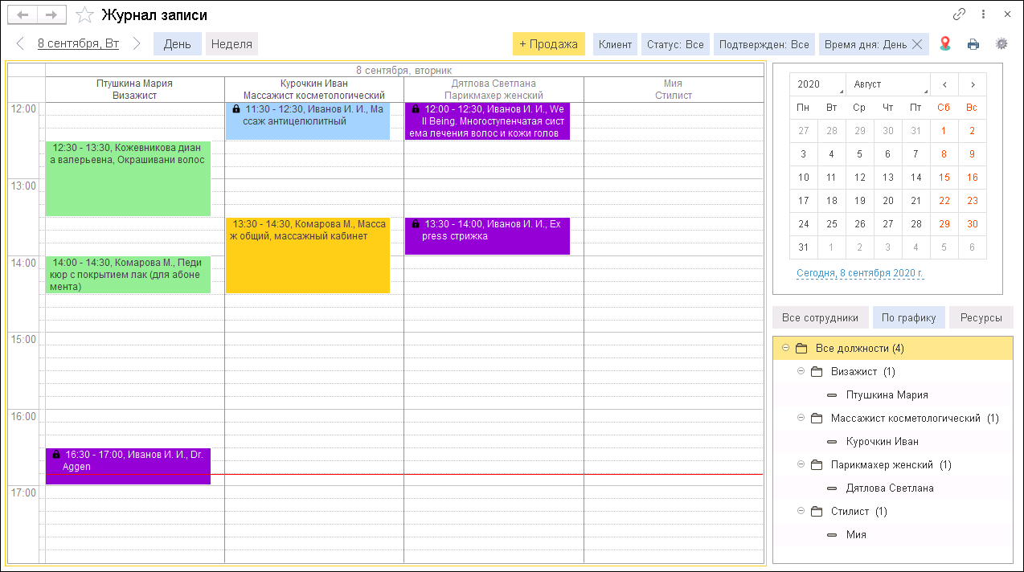The height and width of the screenshot is (572, 1024).
Task: Open the Август month dropdown
Action: click(x=890, y=84)
